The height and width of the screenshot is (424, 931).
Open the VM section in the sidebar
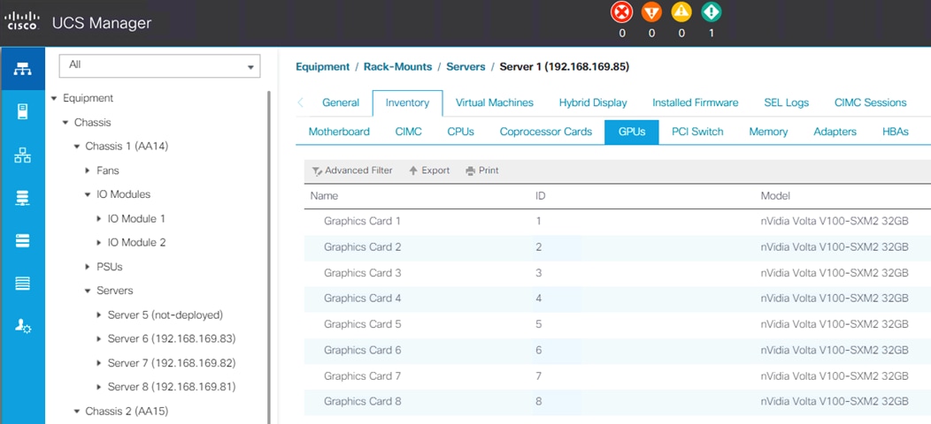coord(22,241)
